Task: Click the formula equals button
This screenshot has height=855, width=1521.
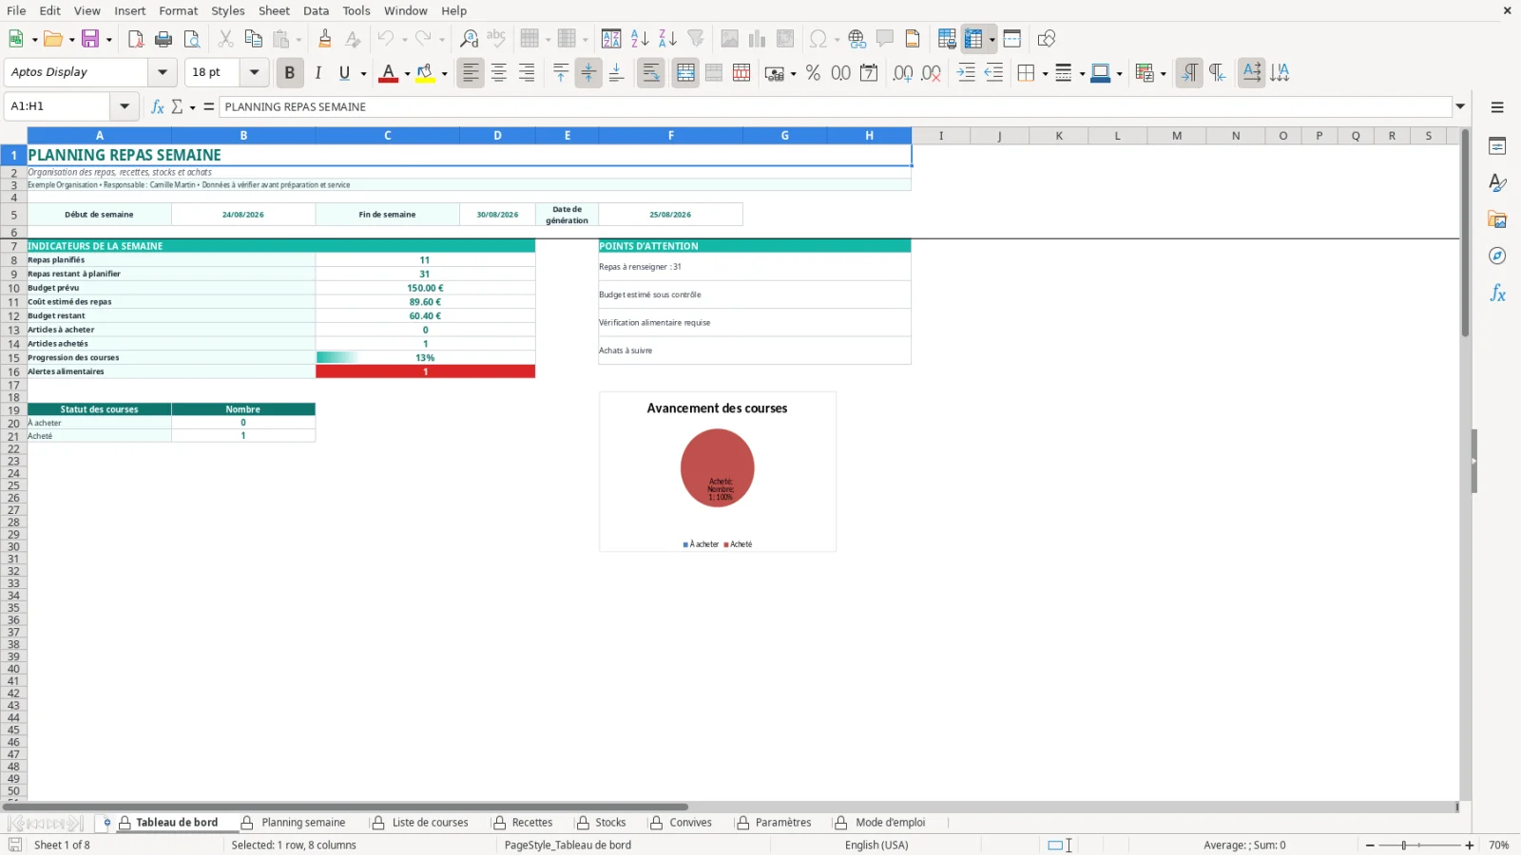Action: (209, 106)
